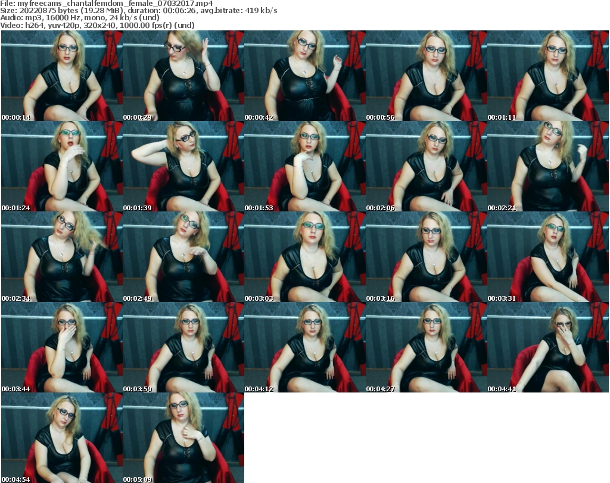
Task: Pick the frame marked 00:03:31
Action: click(x=548, y=257)
